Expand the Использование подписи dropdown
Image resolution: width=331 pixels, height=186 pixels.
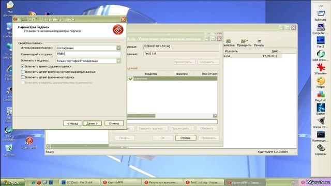point(118,48)
